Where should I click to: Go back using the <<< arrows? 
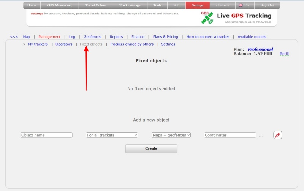(14, 37)
